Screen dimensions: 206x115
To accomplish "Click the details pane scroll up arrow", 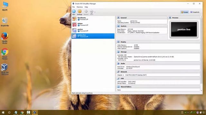I will 201,17.
